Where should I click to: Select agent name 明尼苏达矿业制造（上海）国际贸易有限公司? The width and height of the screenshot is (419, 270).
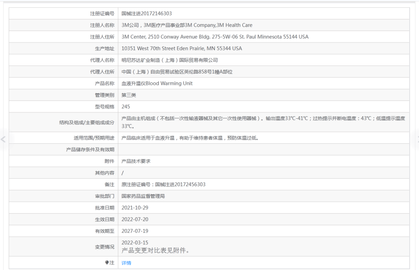170,60
